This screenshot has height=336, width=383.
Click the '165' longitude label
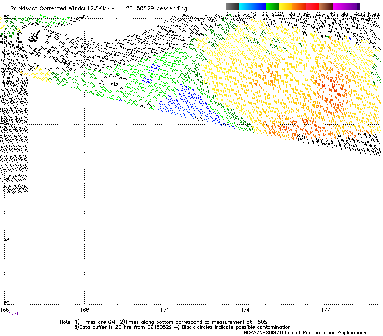(x=4, y=310)
